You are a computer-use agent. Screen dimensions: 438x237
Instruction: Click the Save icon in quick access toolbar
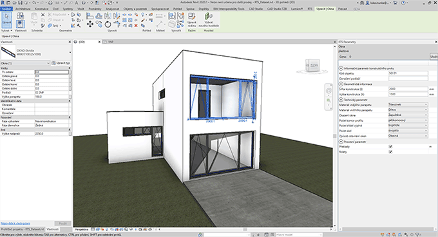[20, 3]
